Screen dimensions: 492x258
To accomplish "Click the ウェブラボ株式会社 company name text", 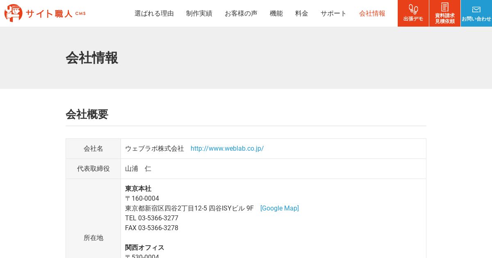I will pos(155,149).
